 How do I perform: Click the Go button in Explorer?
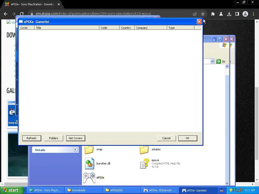pos(221,61)
